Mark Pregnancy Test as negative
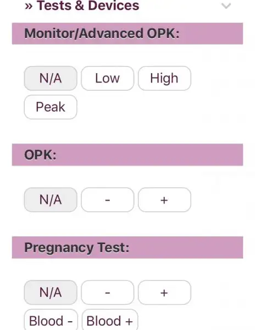255x330 pixels. [x=107, y=293]
